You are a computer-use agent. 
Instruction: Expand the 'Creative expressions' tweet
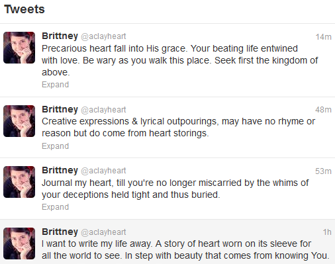pos(56,146)
